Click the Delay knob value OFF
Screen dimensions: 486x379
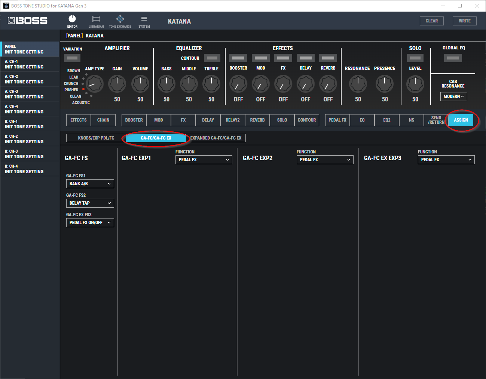coord(306,99)
